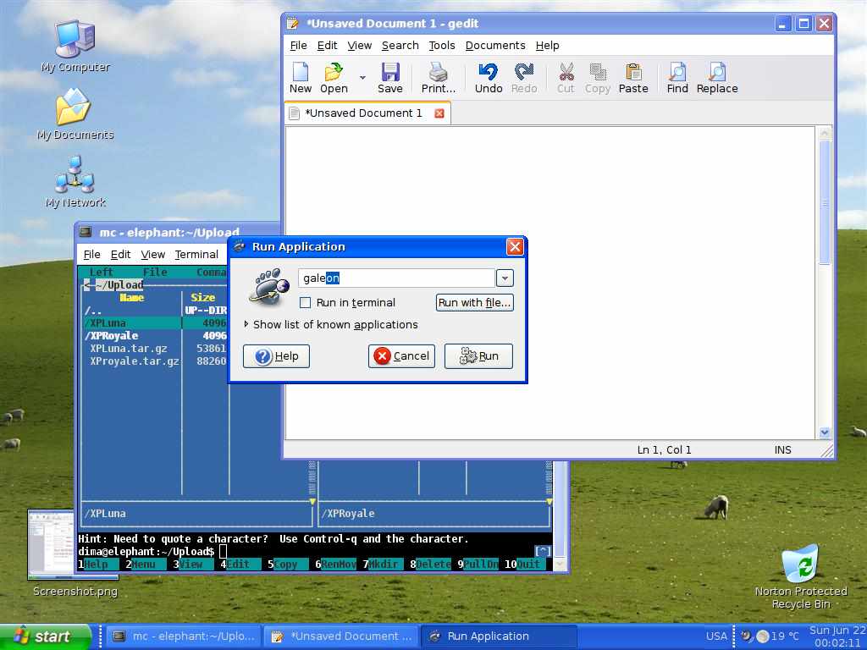Cancel the Run Application dialog

coord(401,356)
